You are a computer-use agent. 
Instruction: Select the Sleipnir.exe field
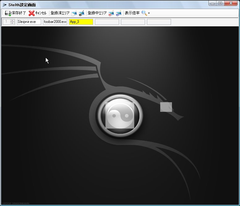(29, 22)
